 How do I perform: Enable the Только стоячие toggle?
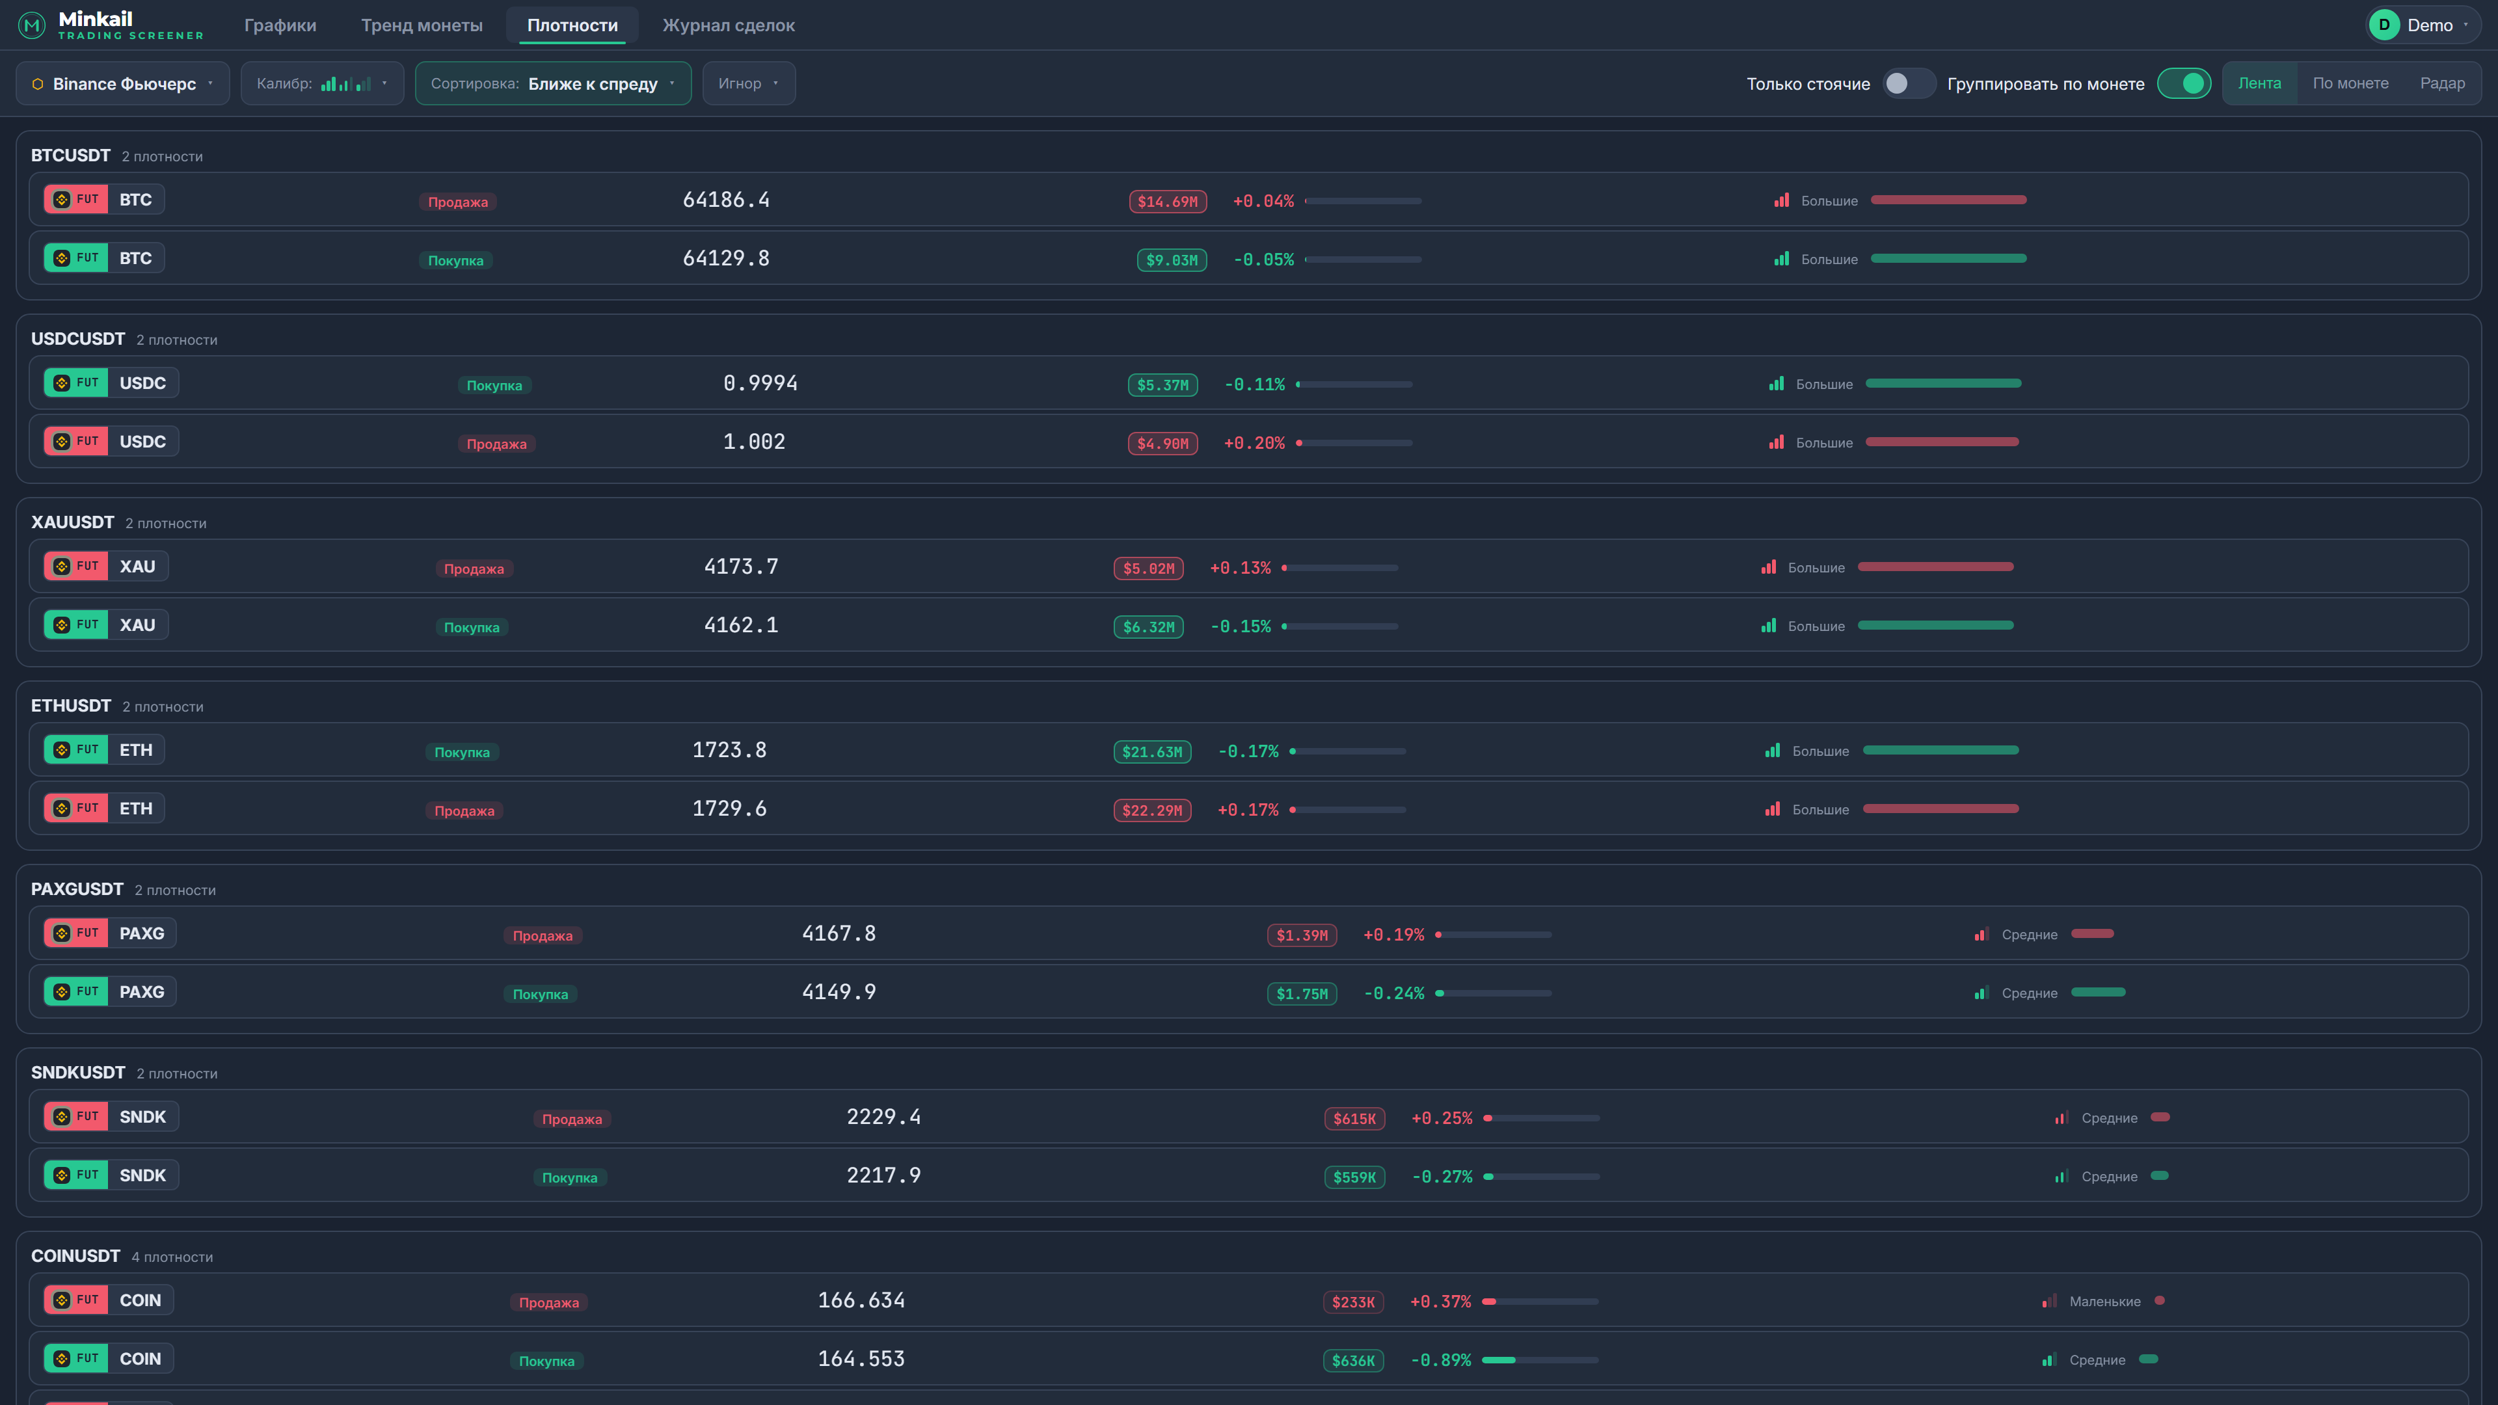1907,83
